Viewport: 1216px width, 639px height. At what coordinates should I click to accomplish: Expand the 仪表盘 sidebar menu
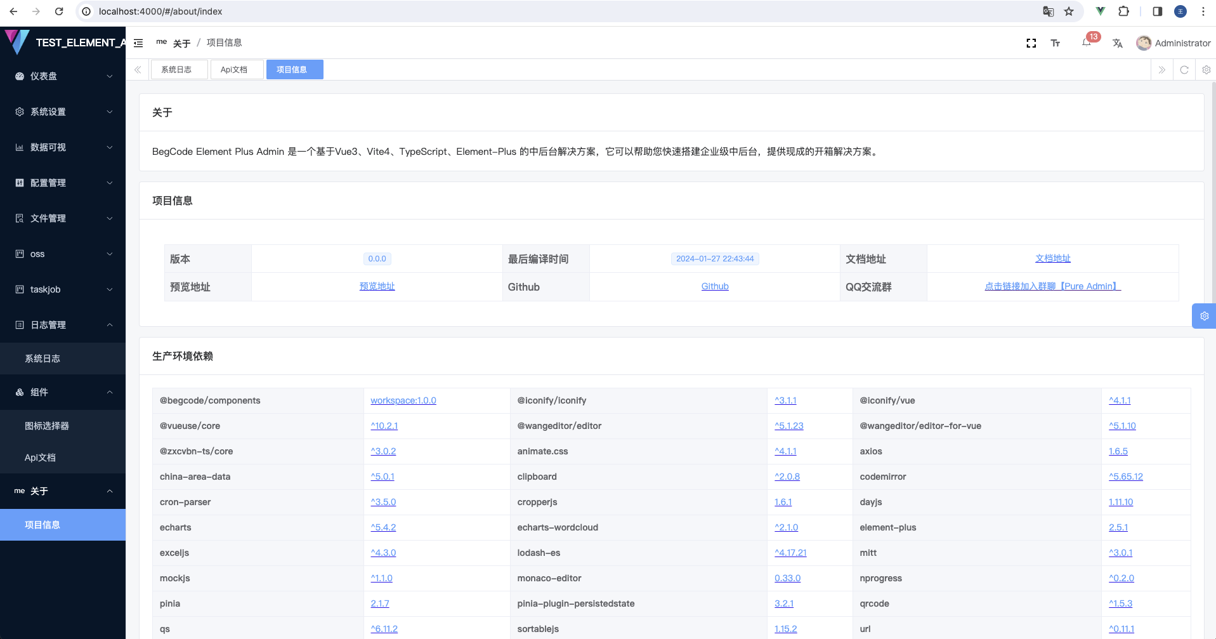point(63,76)
